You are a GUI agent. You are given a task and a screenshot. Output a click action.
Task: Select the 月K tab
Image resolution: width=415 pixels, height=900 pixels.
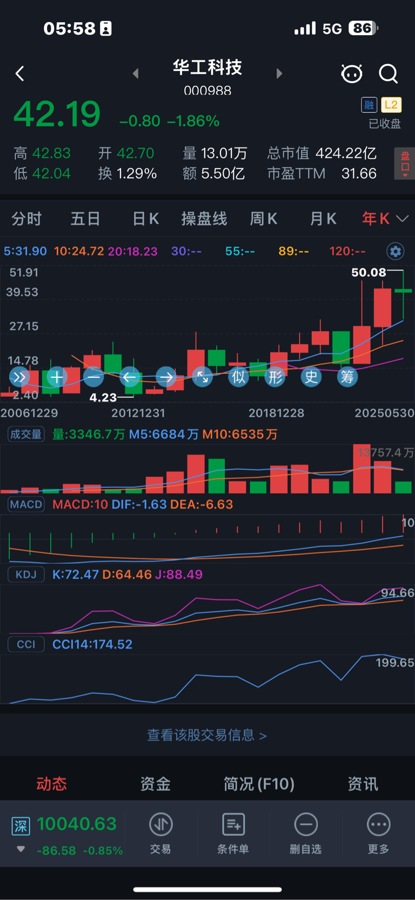(323, 219)
